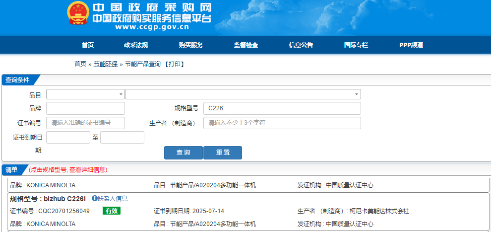Image resolution: width=491 pixels, height=232 pixels.
Task: Click the green 有效 status badge
Action: tap(112, 211)
